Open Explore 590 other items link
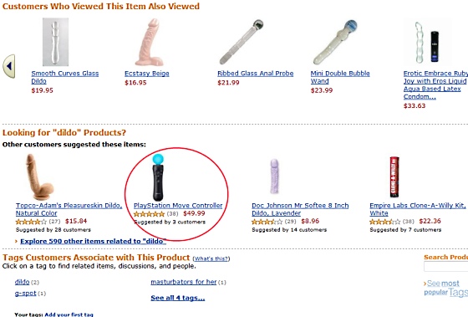This screenshot has height=317, width=468. click(x=93, y=242)
